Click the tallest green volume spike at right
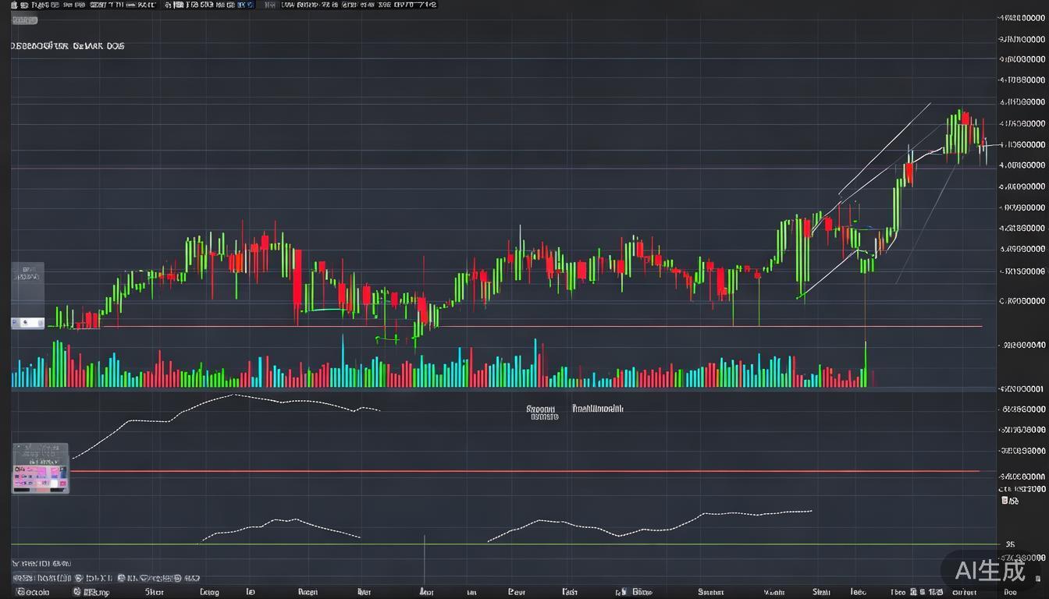This screenshot has height=599, width=1049. [866, 363]
